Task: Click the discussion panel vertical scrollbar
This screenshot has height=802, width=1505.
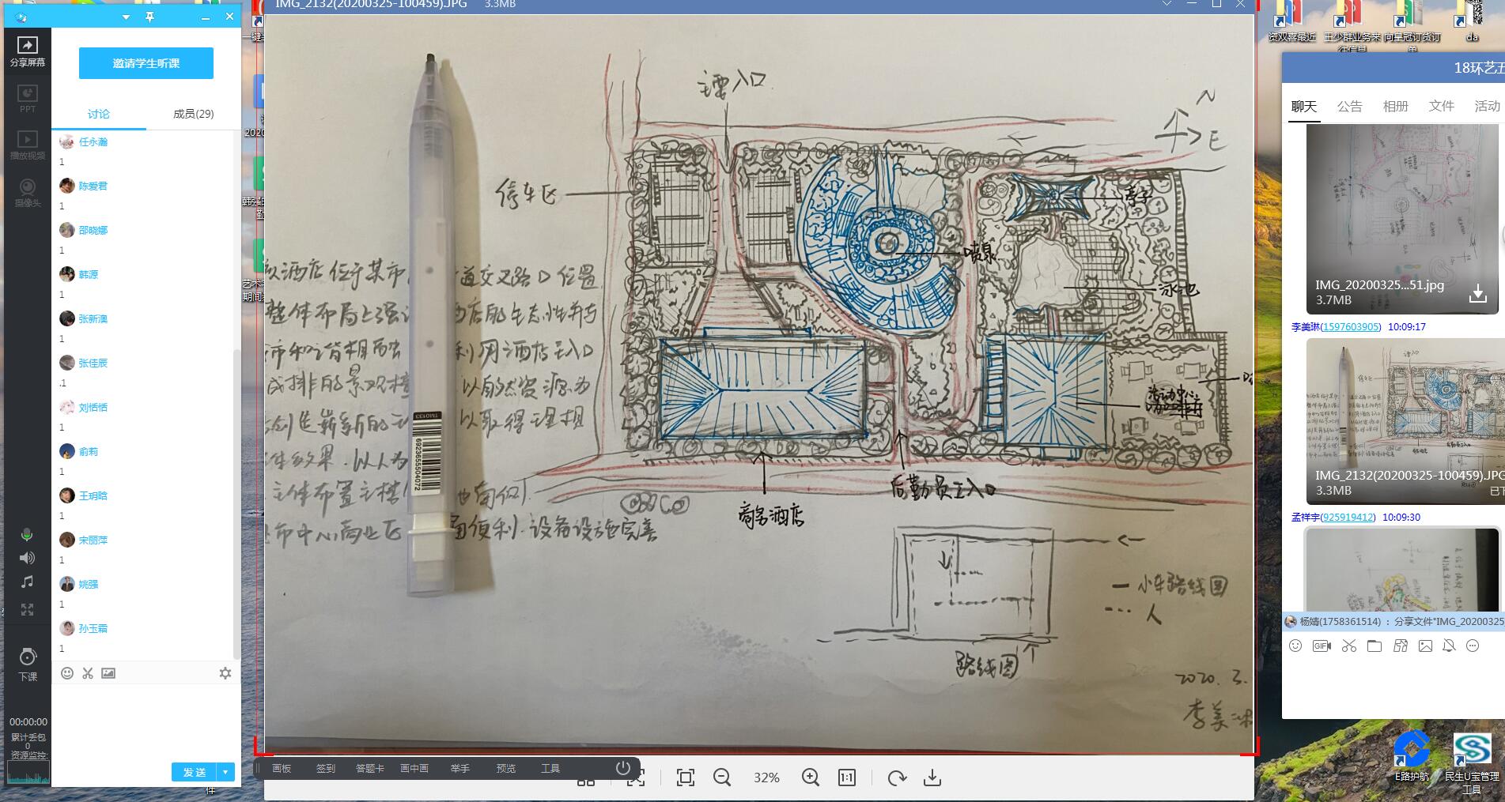Action: pyautogui.click(x=236, y=506)
